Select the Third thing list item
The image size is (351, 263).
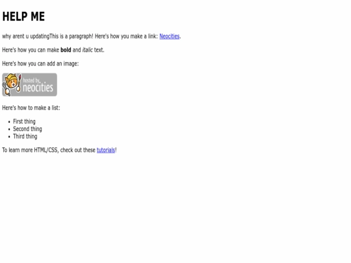(x=25, y=136)
